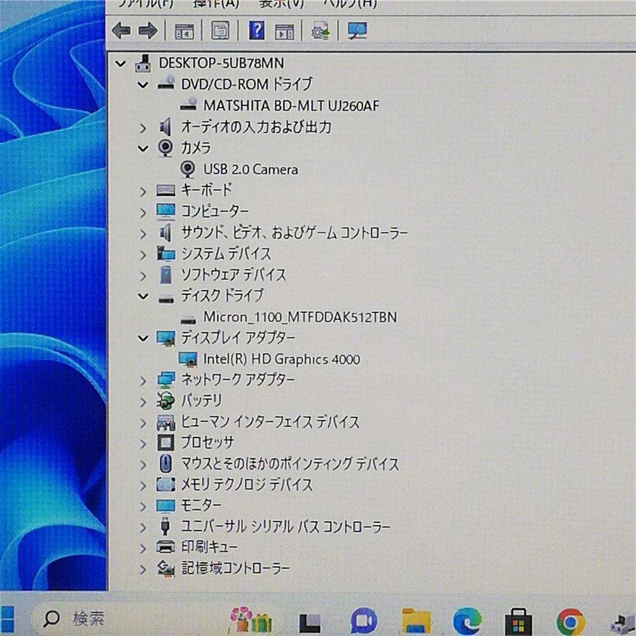Click the プロセッサ chip icon

pos(165,443)
